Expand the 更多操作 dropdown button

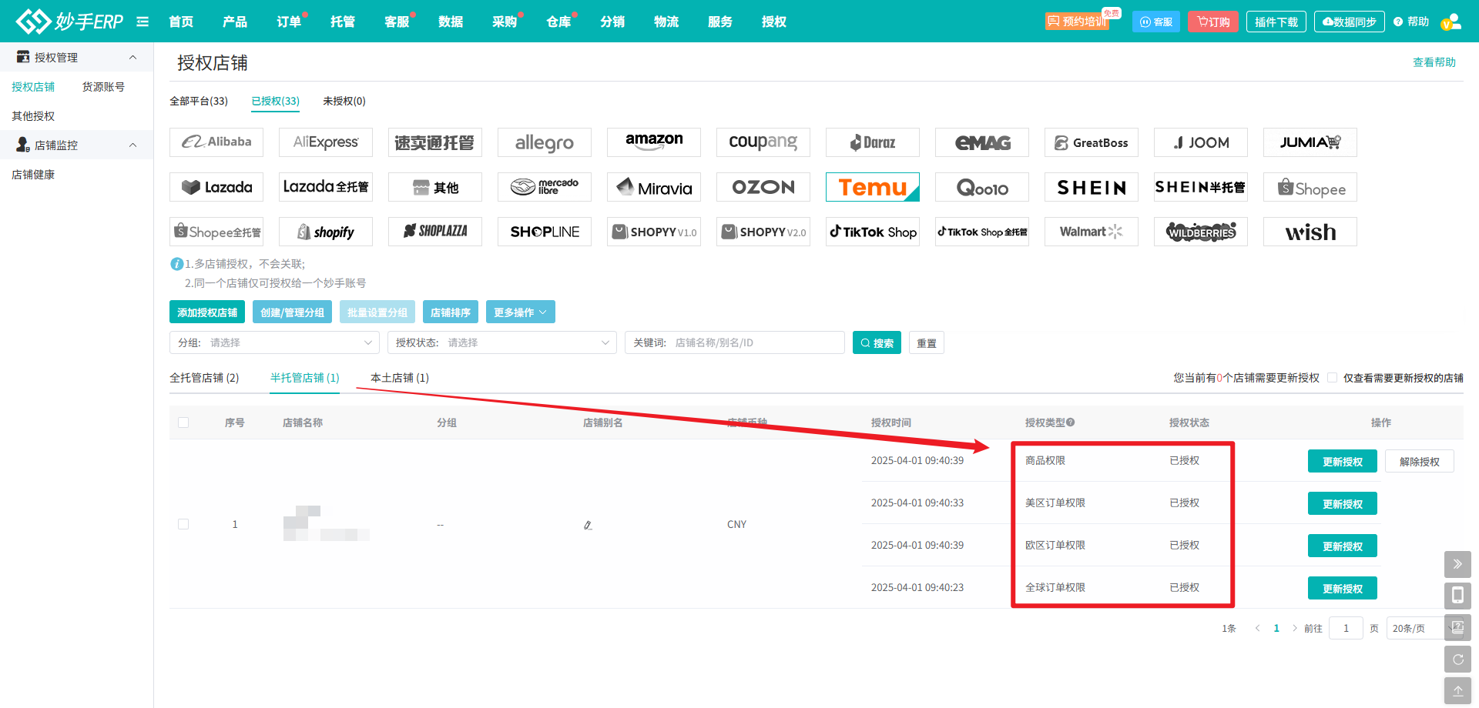point(520,312)
